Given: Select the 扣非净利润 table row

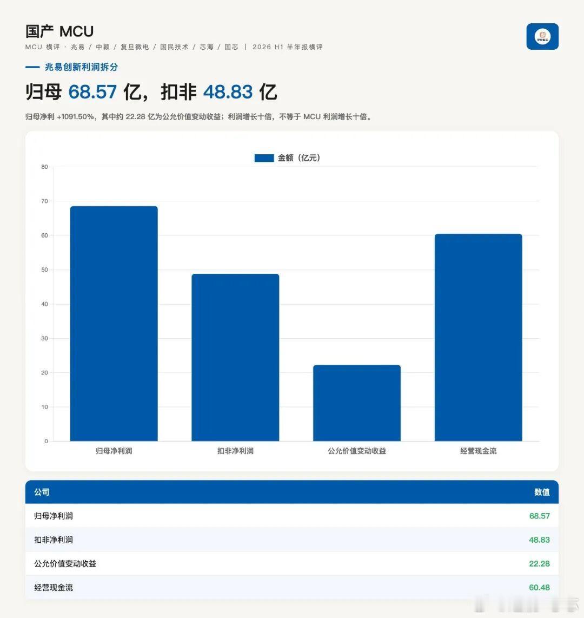Looking at the screenshot, I should click(292, 540).
